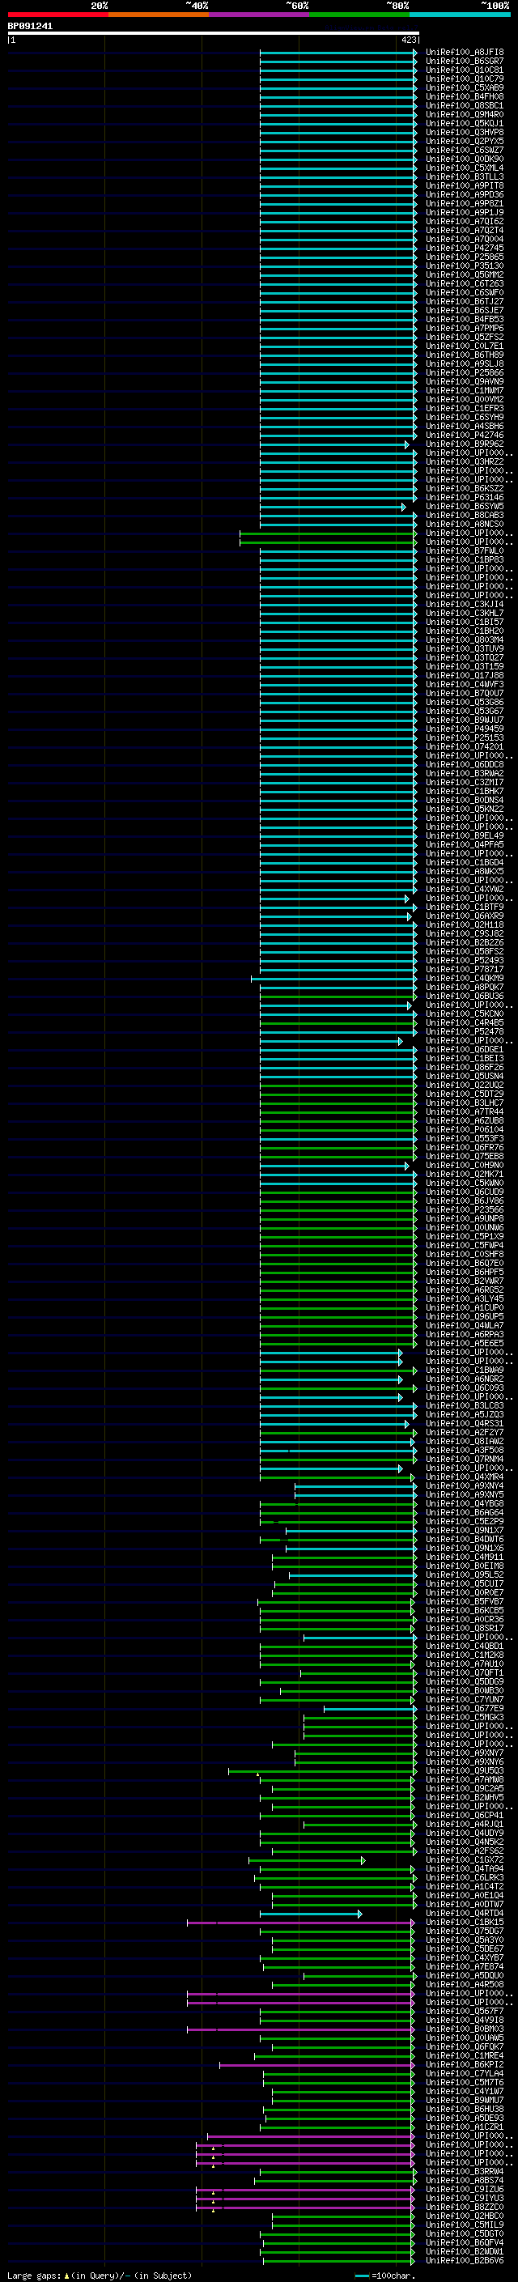This screenshot has width=518, height=2282.
Task: Click the query end position 423
Action: pos(408,40)
